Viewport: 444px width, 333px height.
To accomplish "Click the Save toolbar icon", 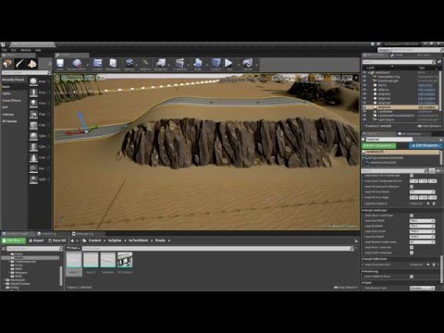I will pos(60,65).
